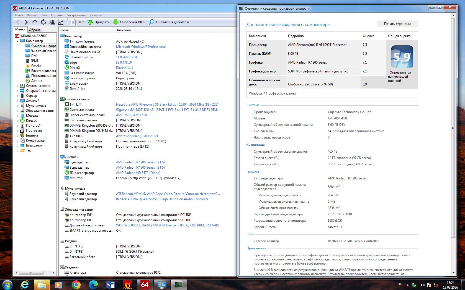Screen dimensions: 465x290
Task: Open the Інструменти menu
Action: 76,15
